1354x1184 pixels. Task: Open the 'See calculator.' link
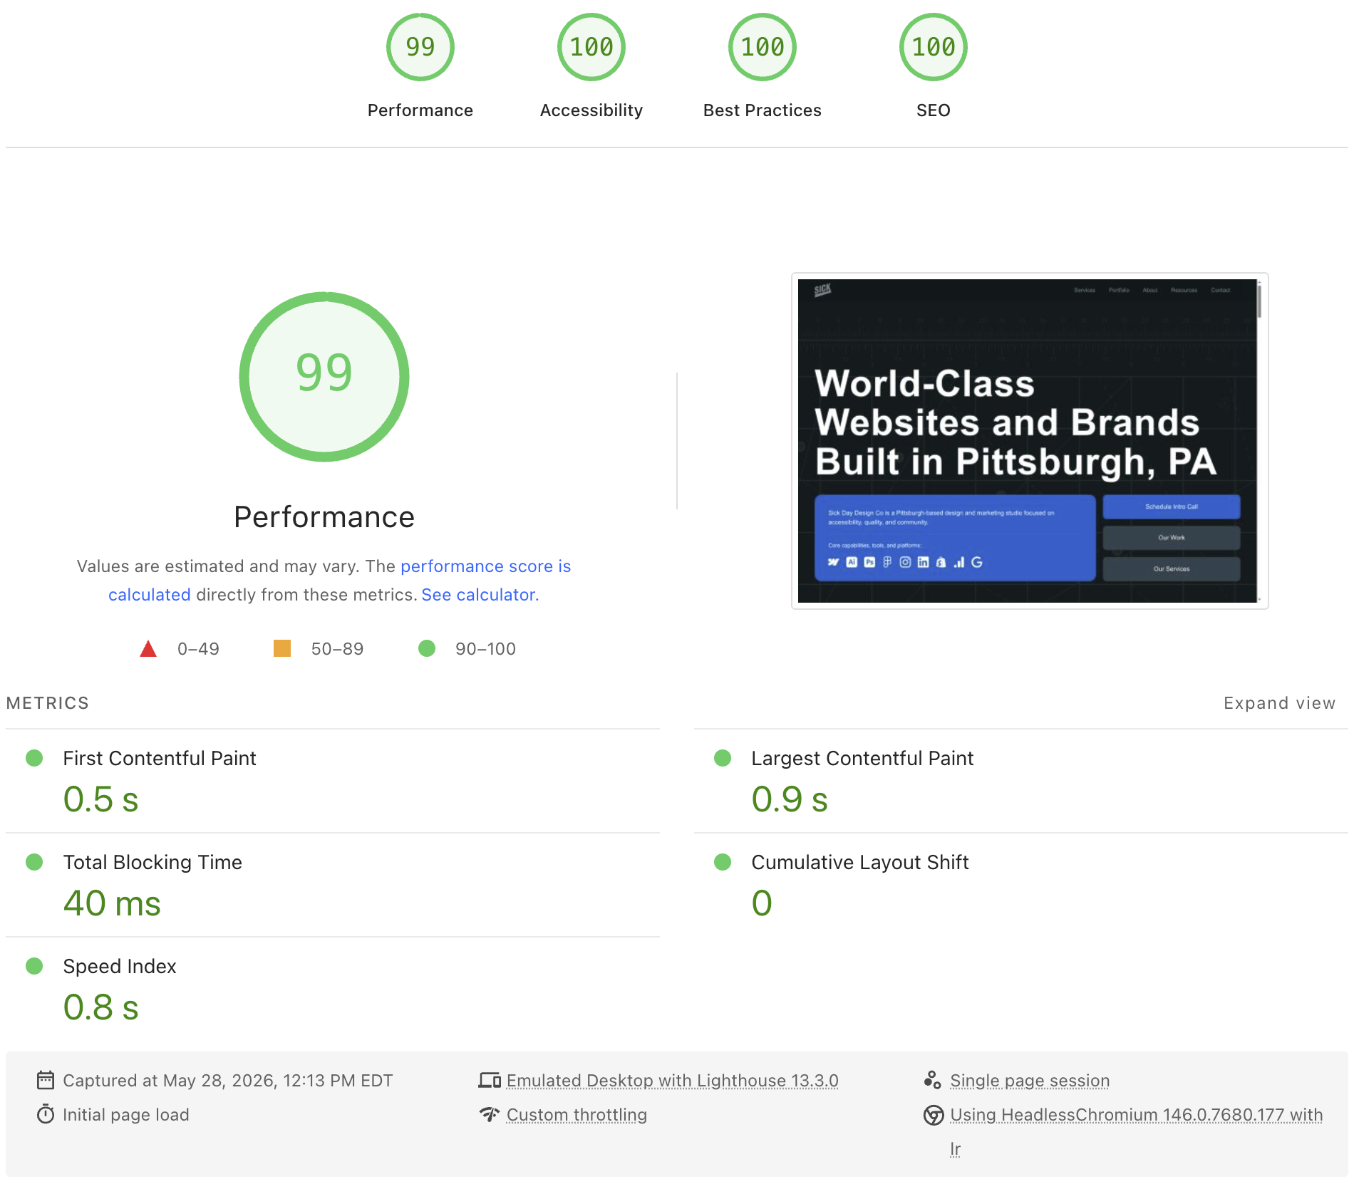tap(480, 595)
